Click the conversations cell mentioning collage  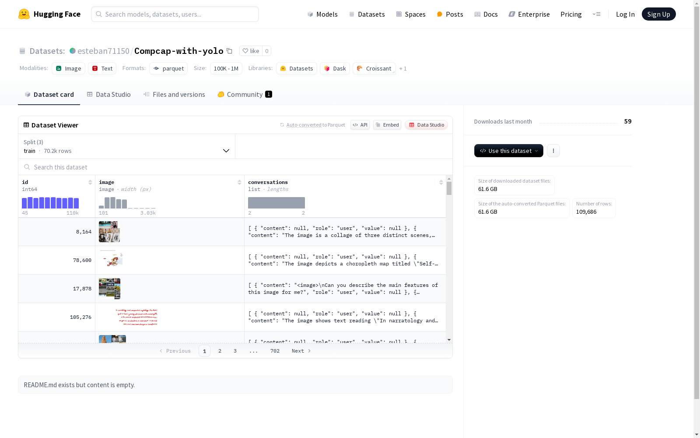point(345,232)
